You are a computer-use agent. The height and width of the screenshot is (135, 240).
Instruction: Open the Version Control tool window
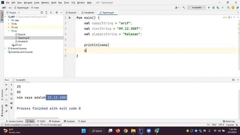pos(15,121)
